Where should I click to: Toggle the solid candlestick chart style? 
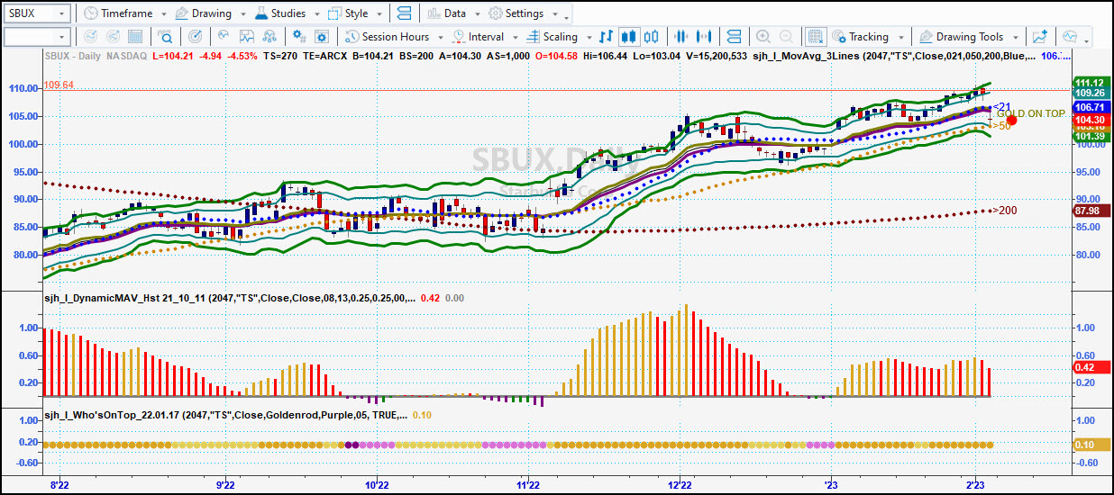tap(630, 37)
